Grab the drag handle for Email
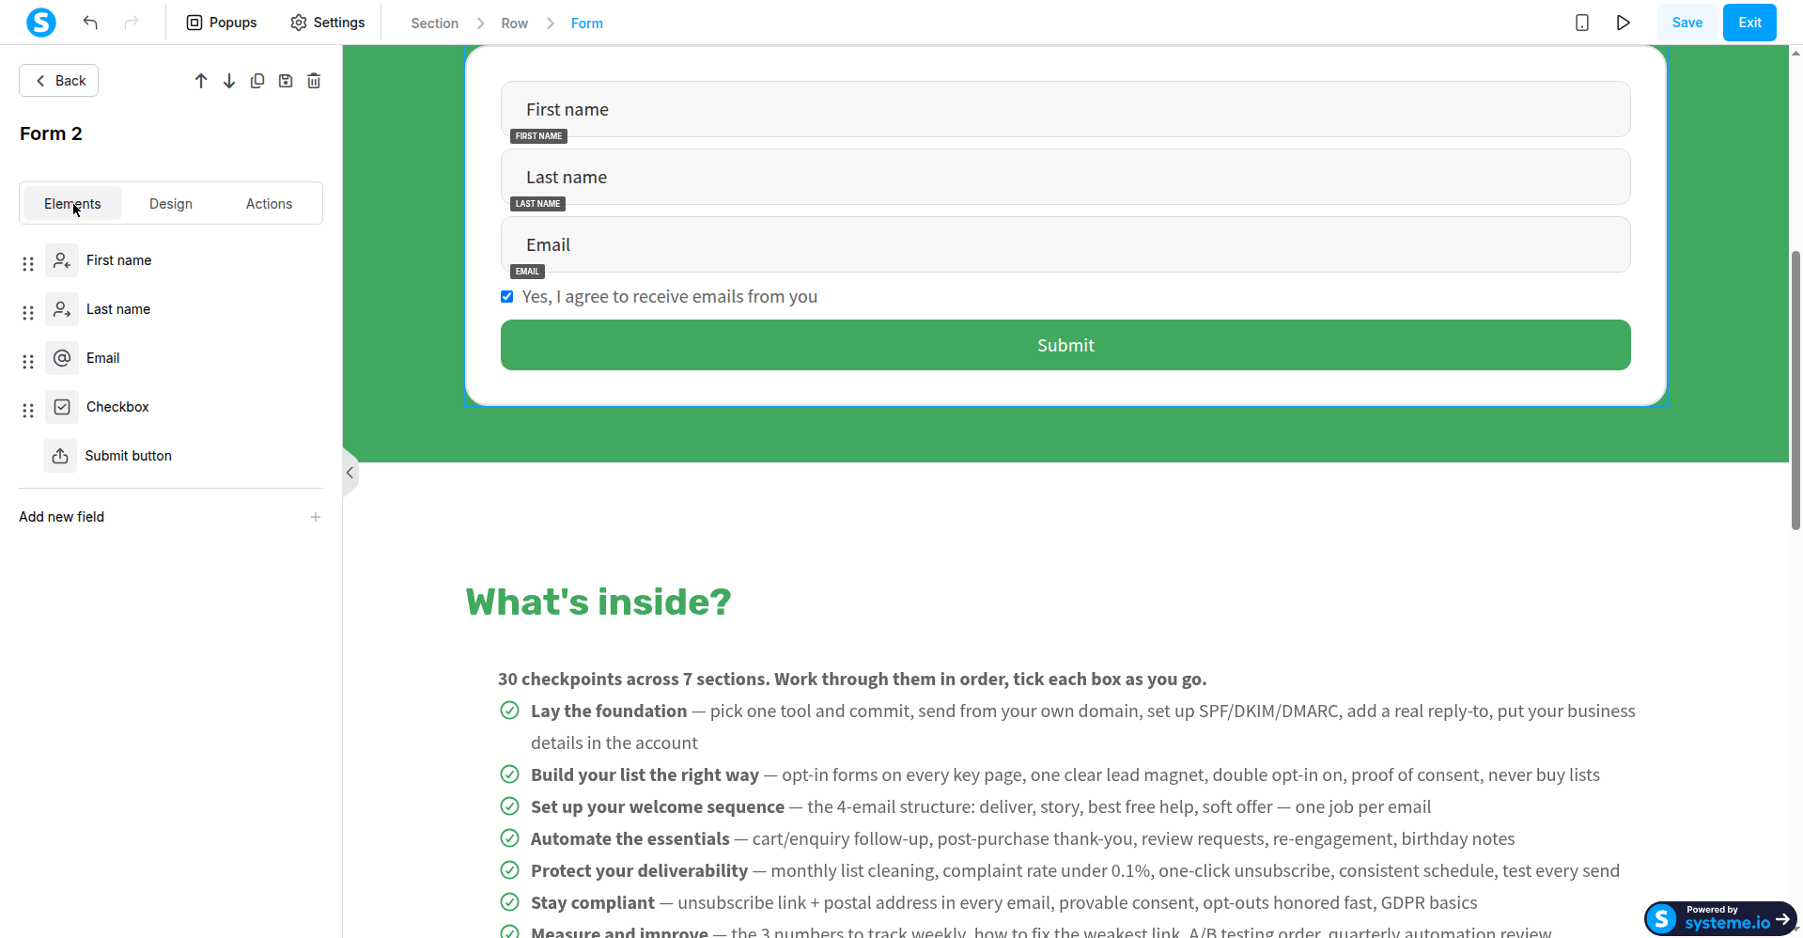 click(28, 362)
